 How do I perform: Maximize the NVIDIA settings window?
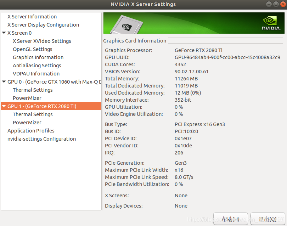click(276, 4)
